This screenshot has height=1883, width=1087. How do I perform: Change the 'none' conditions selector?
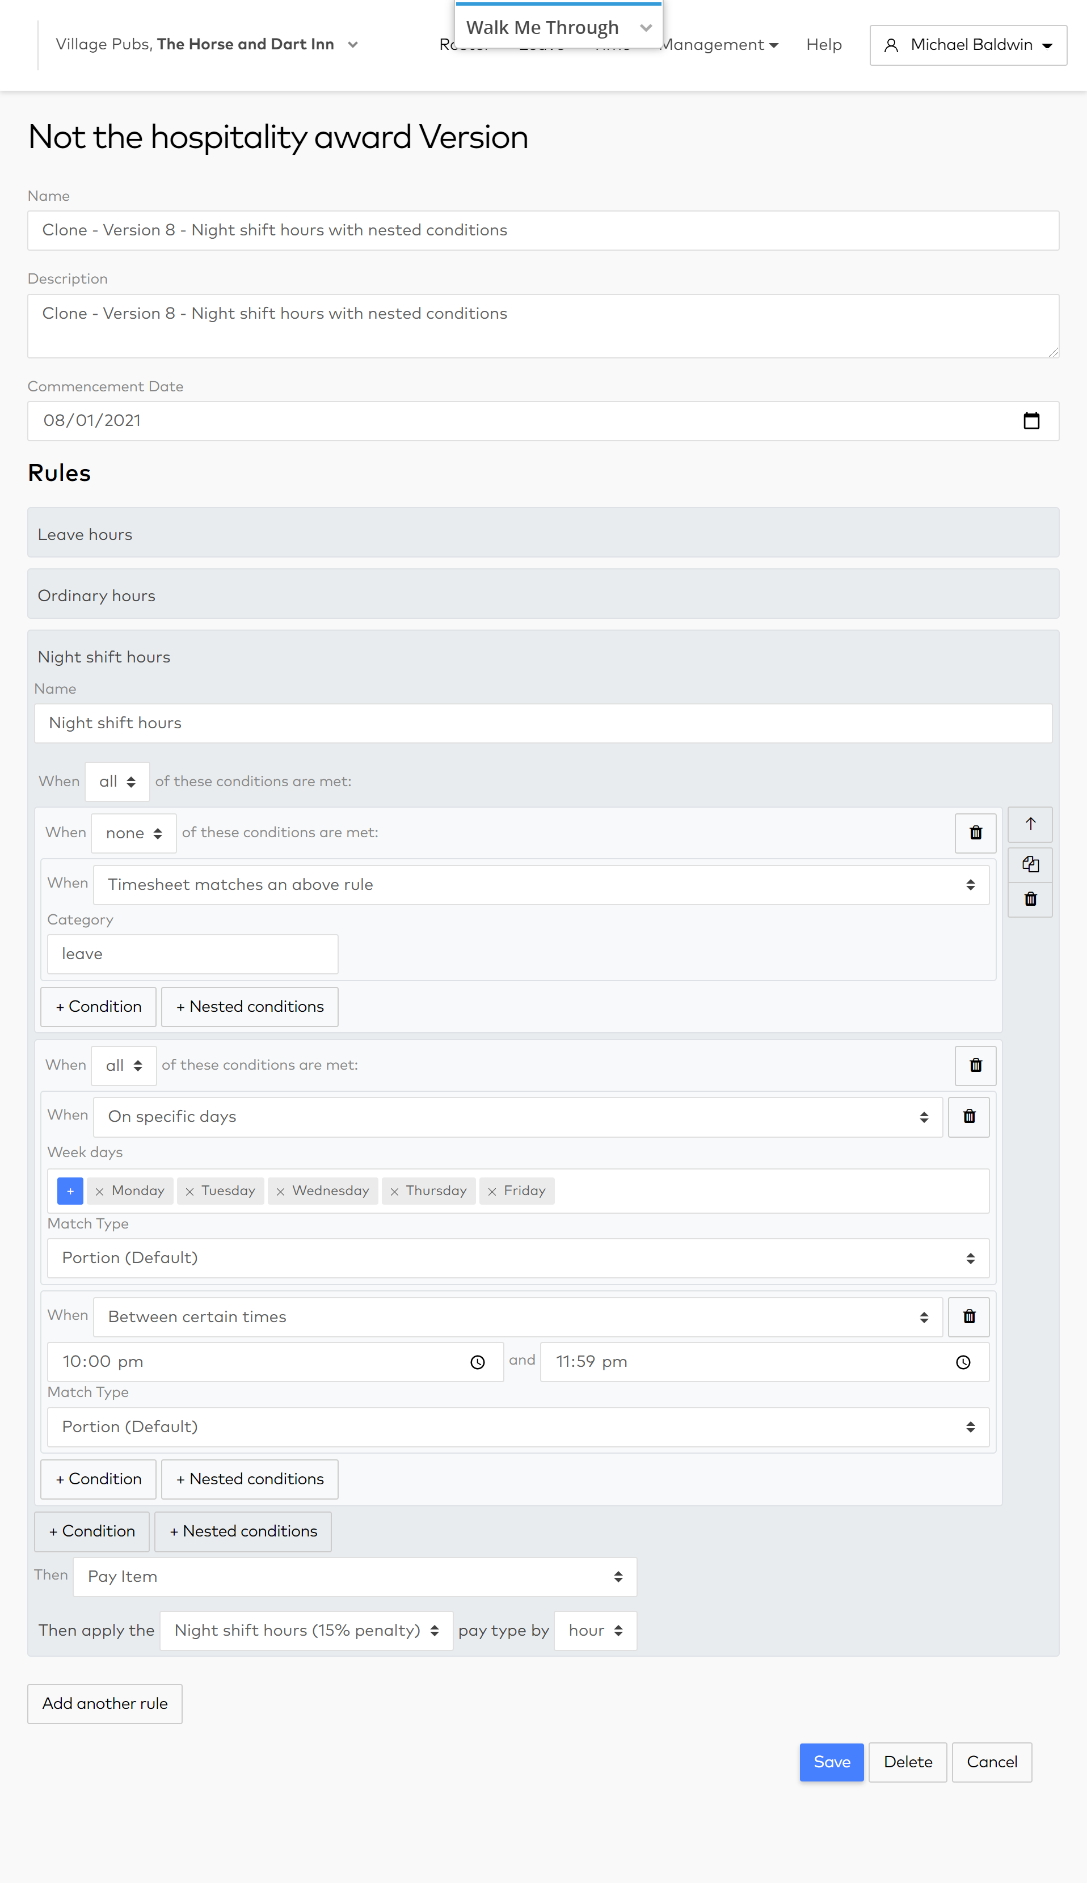click(x=134, y=833)
